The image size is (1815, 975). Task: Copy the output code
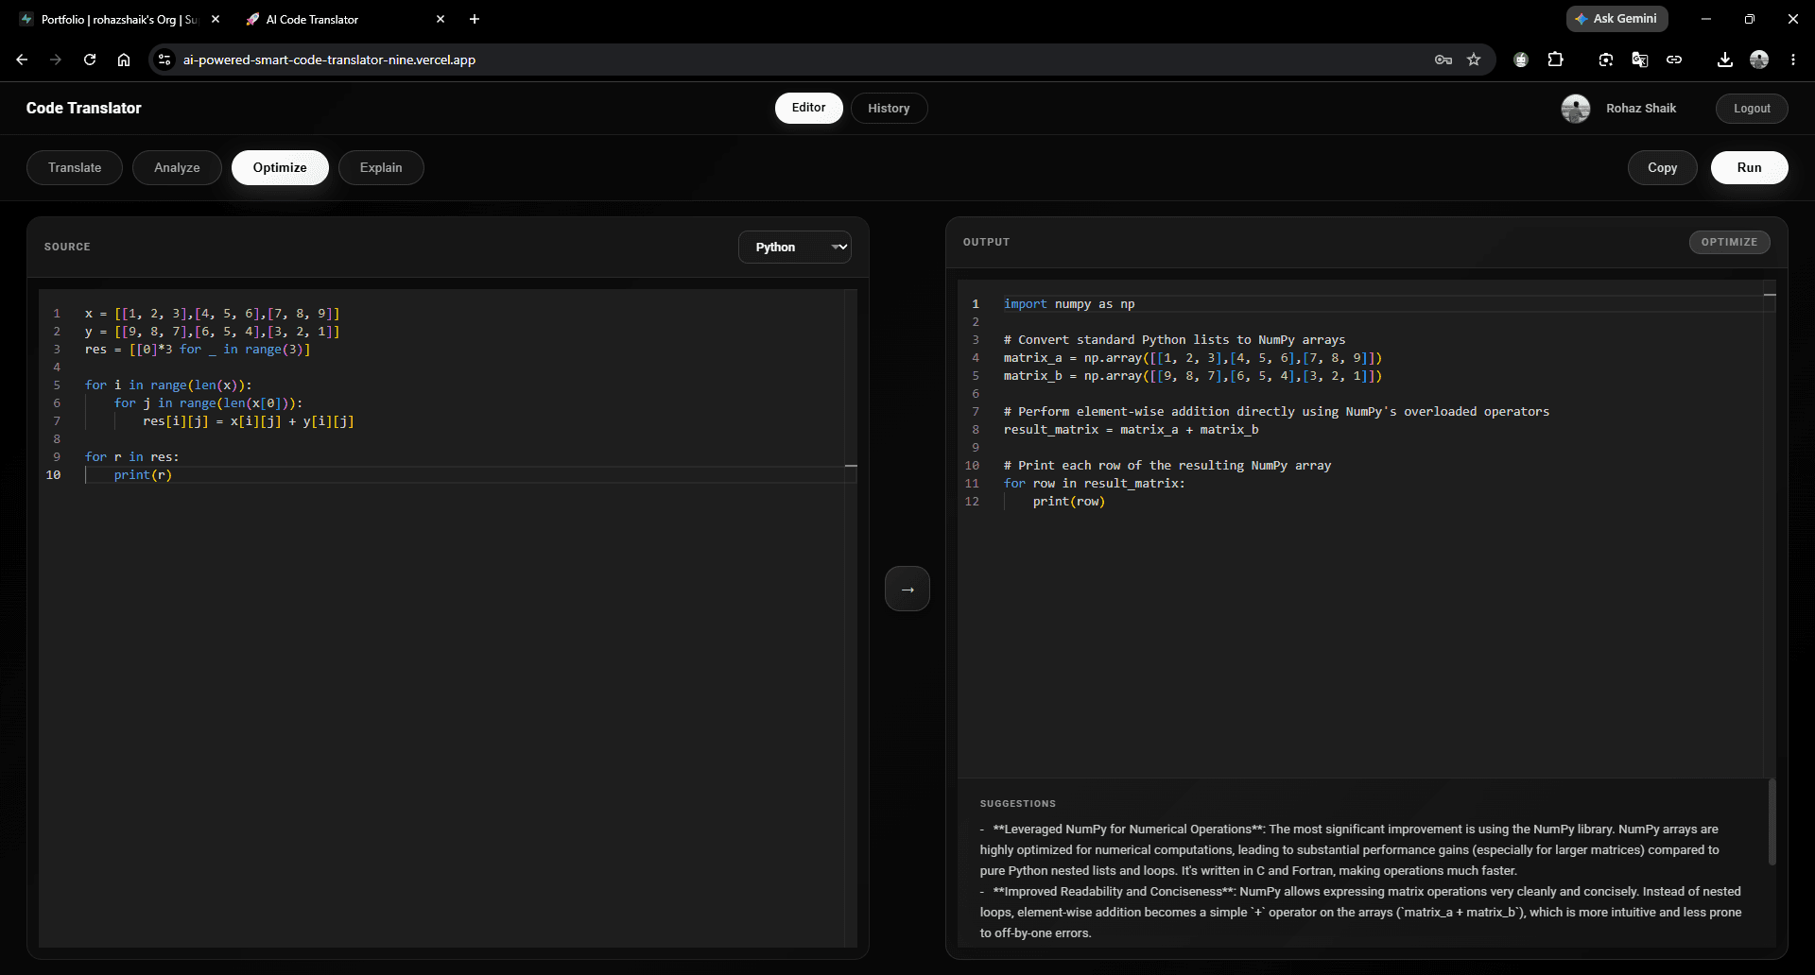[1663, 167]
